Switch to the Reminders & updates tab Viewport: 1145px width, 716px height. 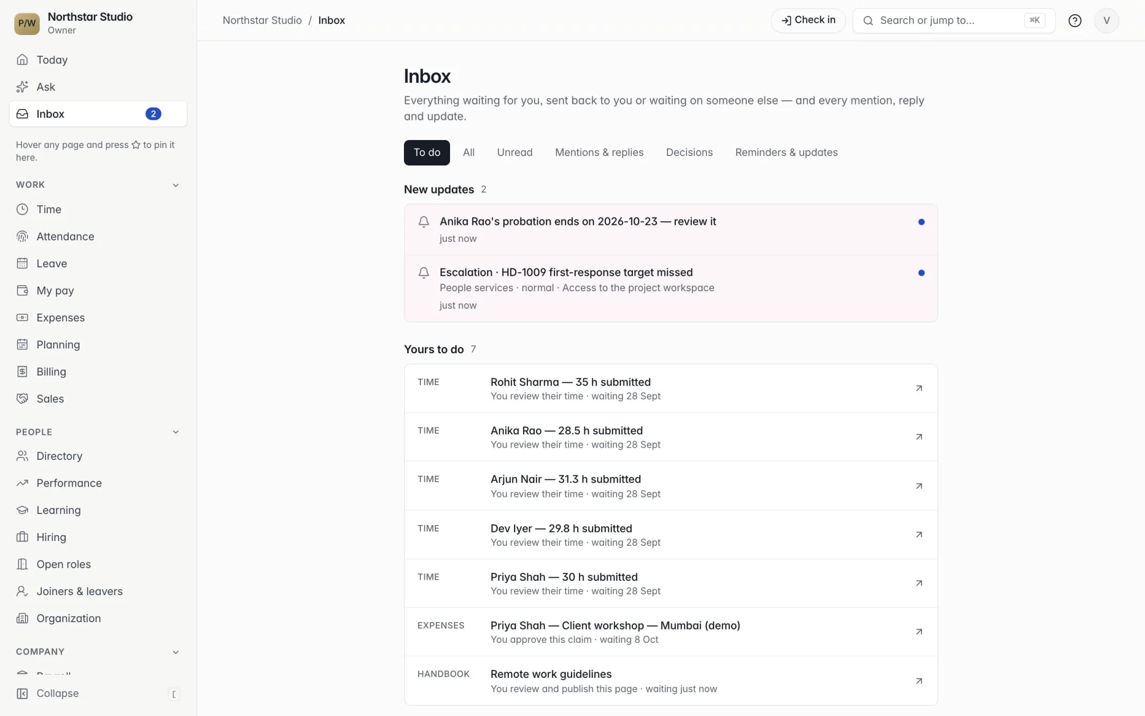click(786, 153)
